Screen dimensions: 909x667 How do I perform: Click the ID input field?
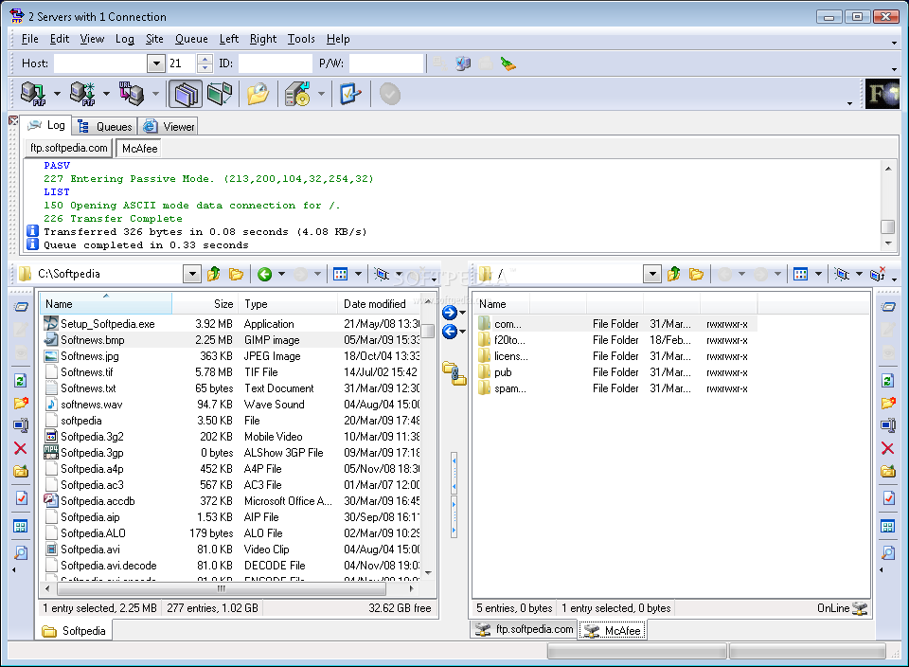[x=275, y=63]
